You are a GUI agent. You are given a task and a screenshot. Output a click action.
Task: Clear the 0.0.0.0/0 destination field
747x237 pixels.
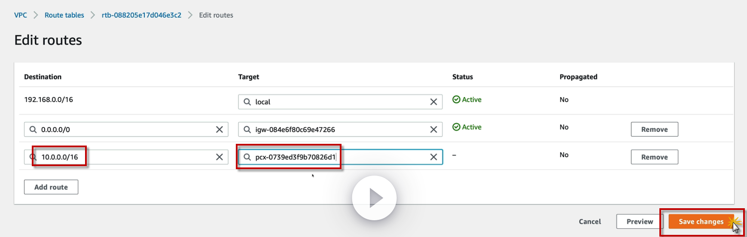click(219, 129)
